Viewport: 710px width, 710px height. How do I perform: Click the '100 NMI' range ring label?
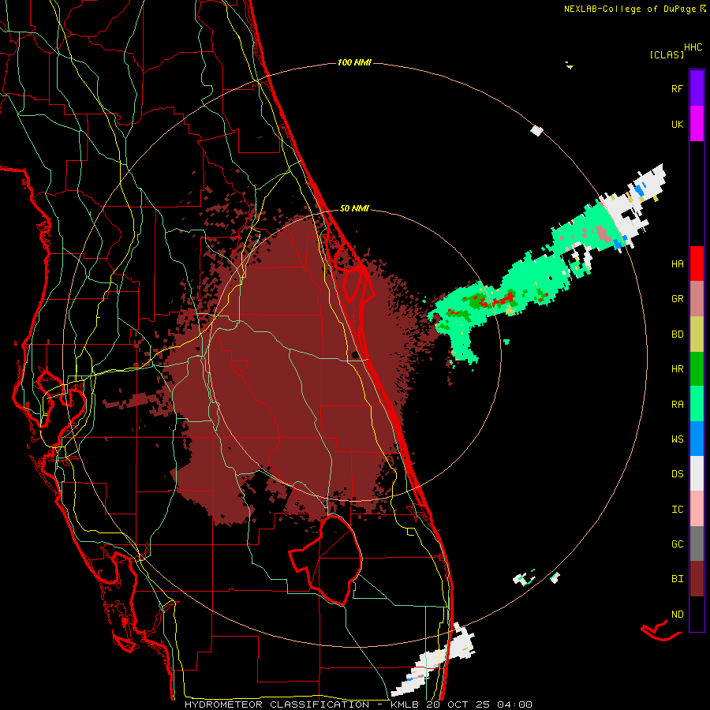pos(354,62)
